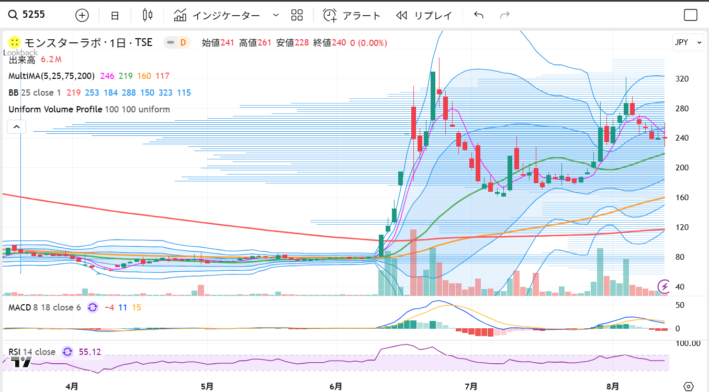
Task: Click the MACD axis value 50
Action: (x=679, y=305)
